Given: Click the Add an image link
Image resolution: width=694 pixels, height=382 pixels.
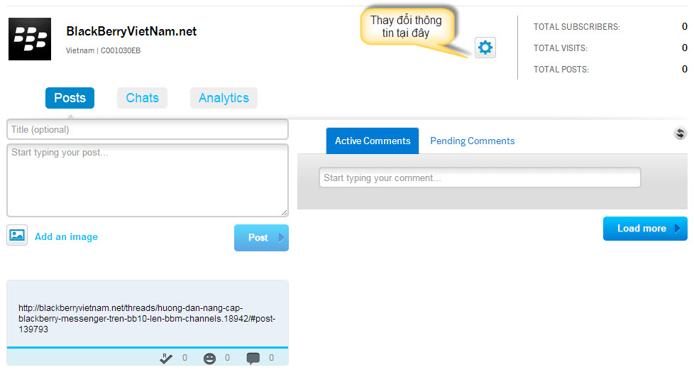Looking at the screenshot, I should [67, 237].
